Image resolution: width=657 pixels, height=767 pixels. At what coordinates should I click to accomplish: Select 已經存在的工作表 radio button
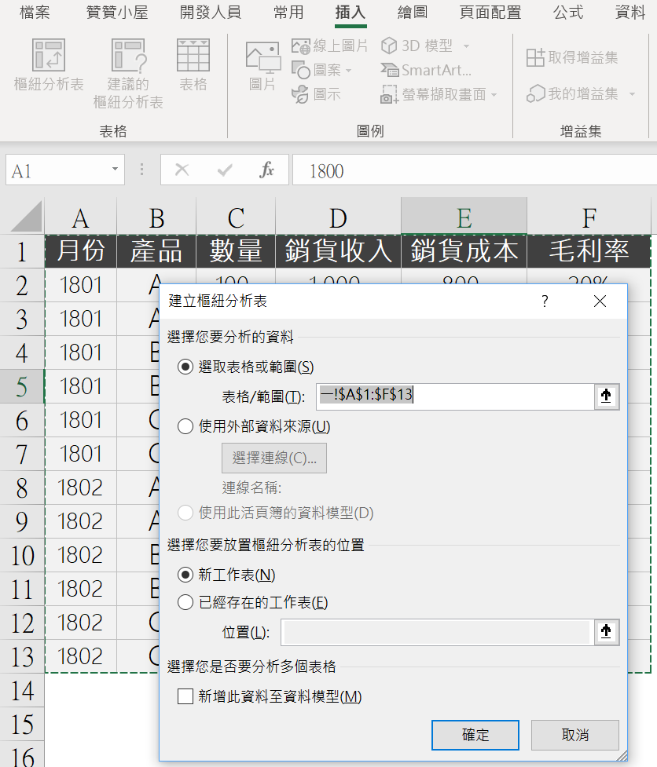point(185,602)
